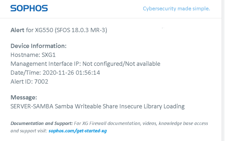This screenshot has width=225, height=141.
Task: Click the 'and support visit' text
Action: (x=29, y=131)
